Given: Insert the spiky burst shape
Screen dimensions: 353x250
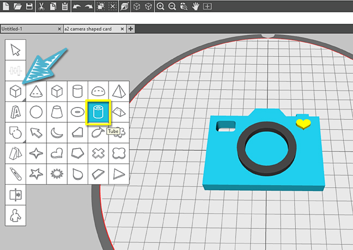Looking at the screenshot, I should click(x=57, y=174).
